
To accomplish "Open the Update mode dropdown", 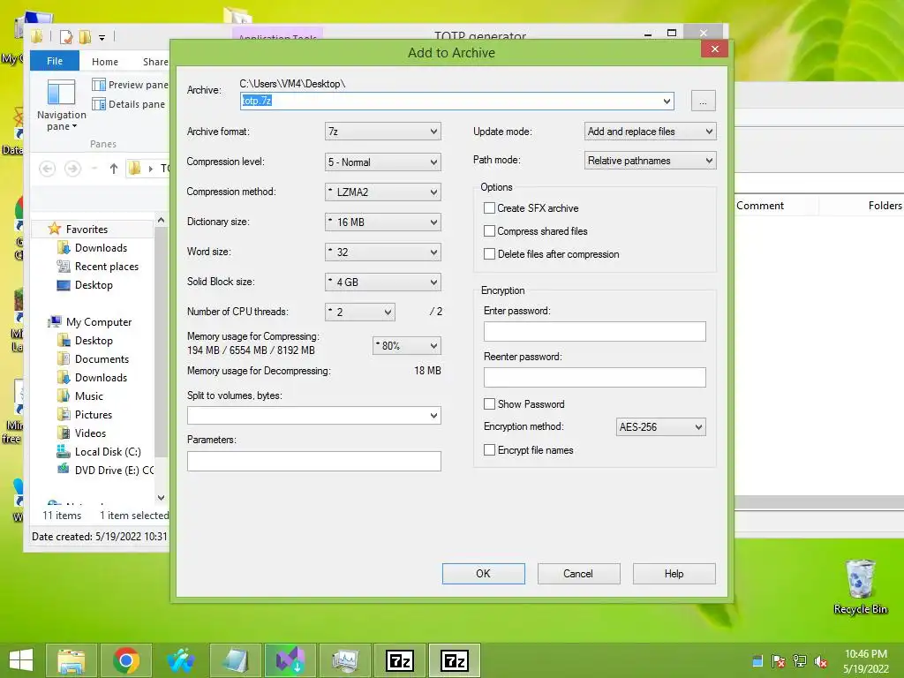I will (650, 132).
